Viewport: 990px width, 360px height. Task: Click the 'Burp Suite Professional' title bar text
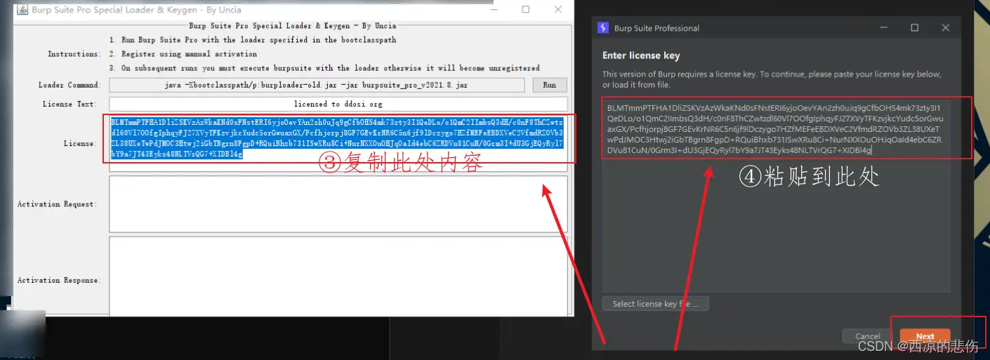coord(656,28)
